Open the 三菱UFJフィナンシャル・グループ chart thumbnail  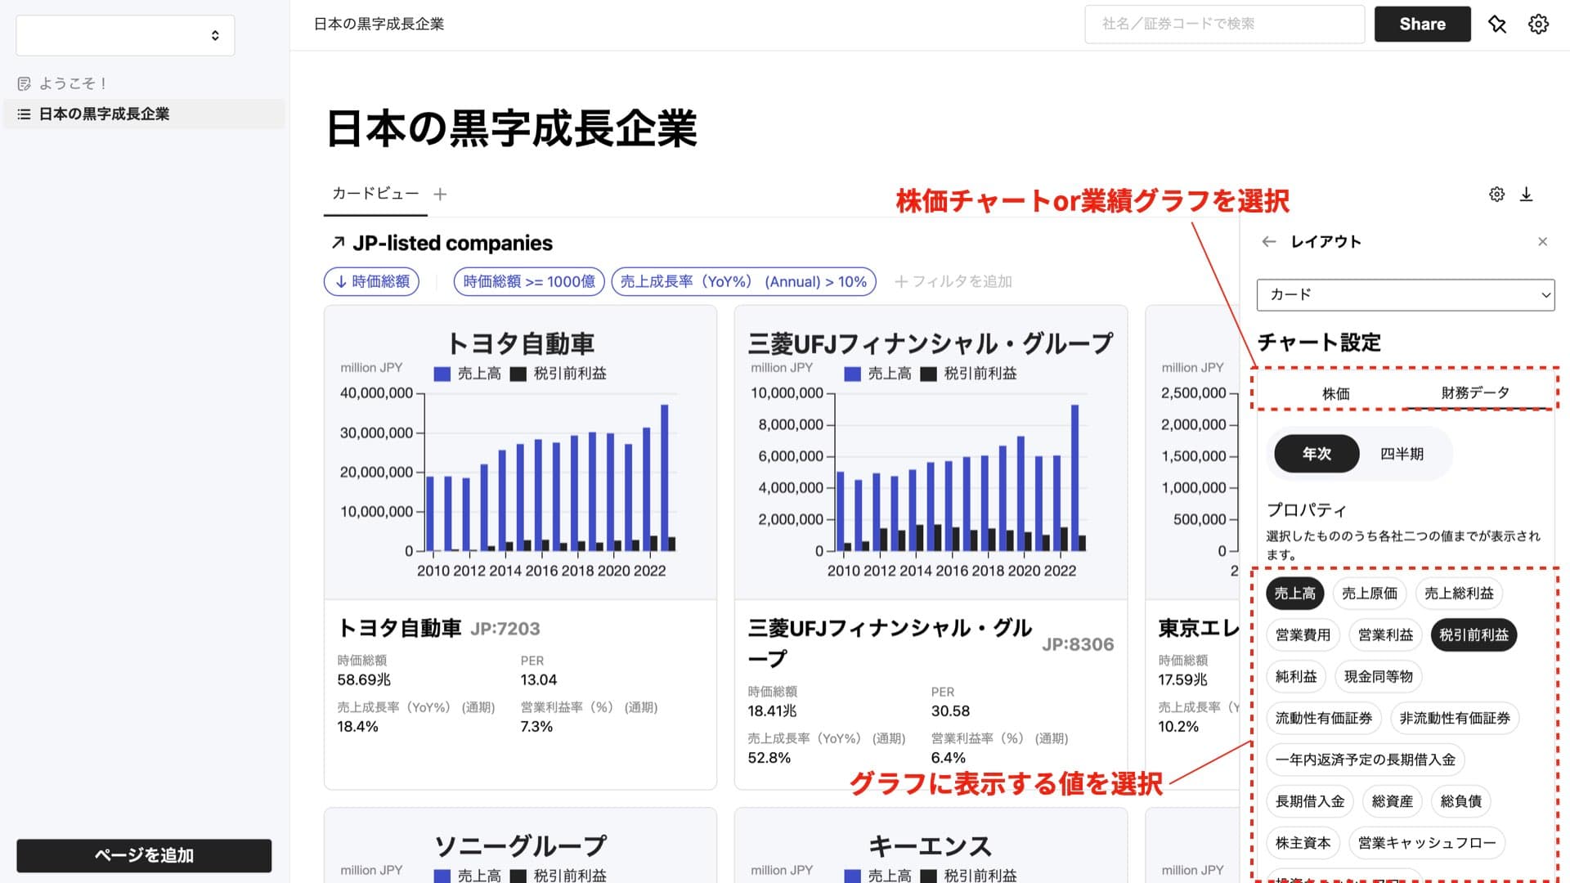(931, 452)
